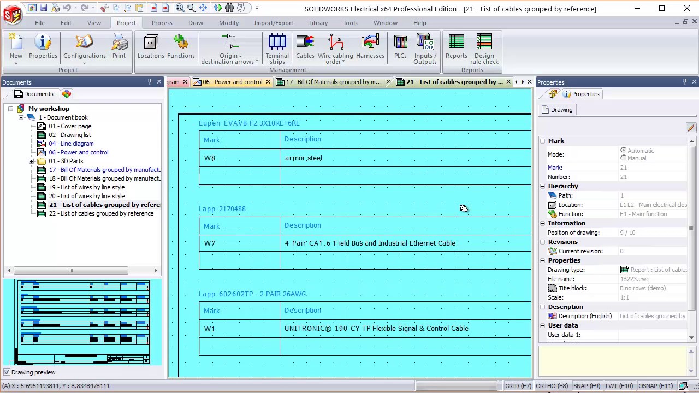Screen dimensions: 699x393
Task: Select Automatic mark mode radio button
Action: tap(623, 150)
